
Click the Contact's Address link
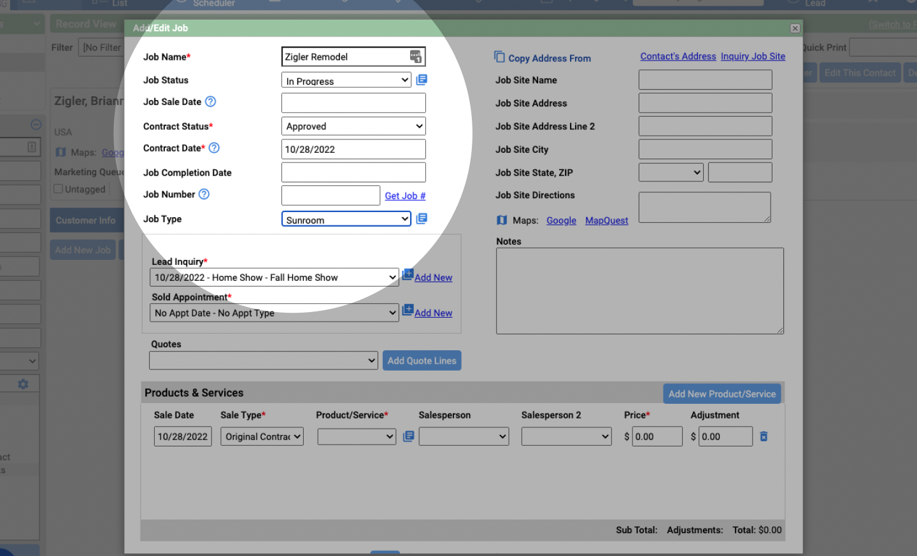pyautogui.click(x=678, y=56)
